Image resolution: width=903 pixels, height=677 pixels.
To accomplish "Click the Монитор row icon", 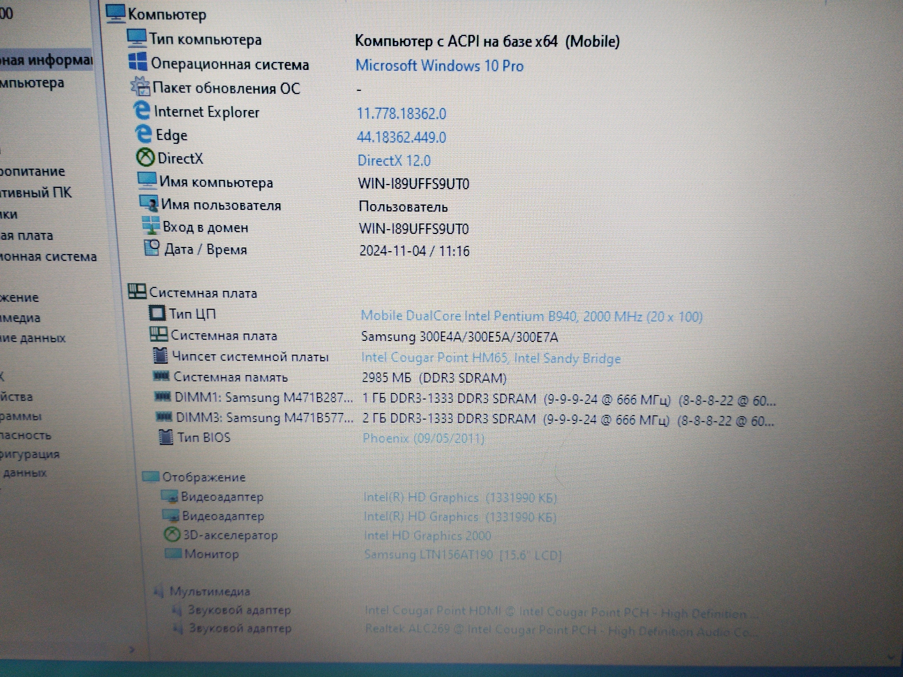I will click(173, 553).
